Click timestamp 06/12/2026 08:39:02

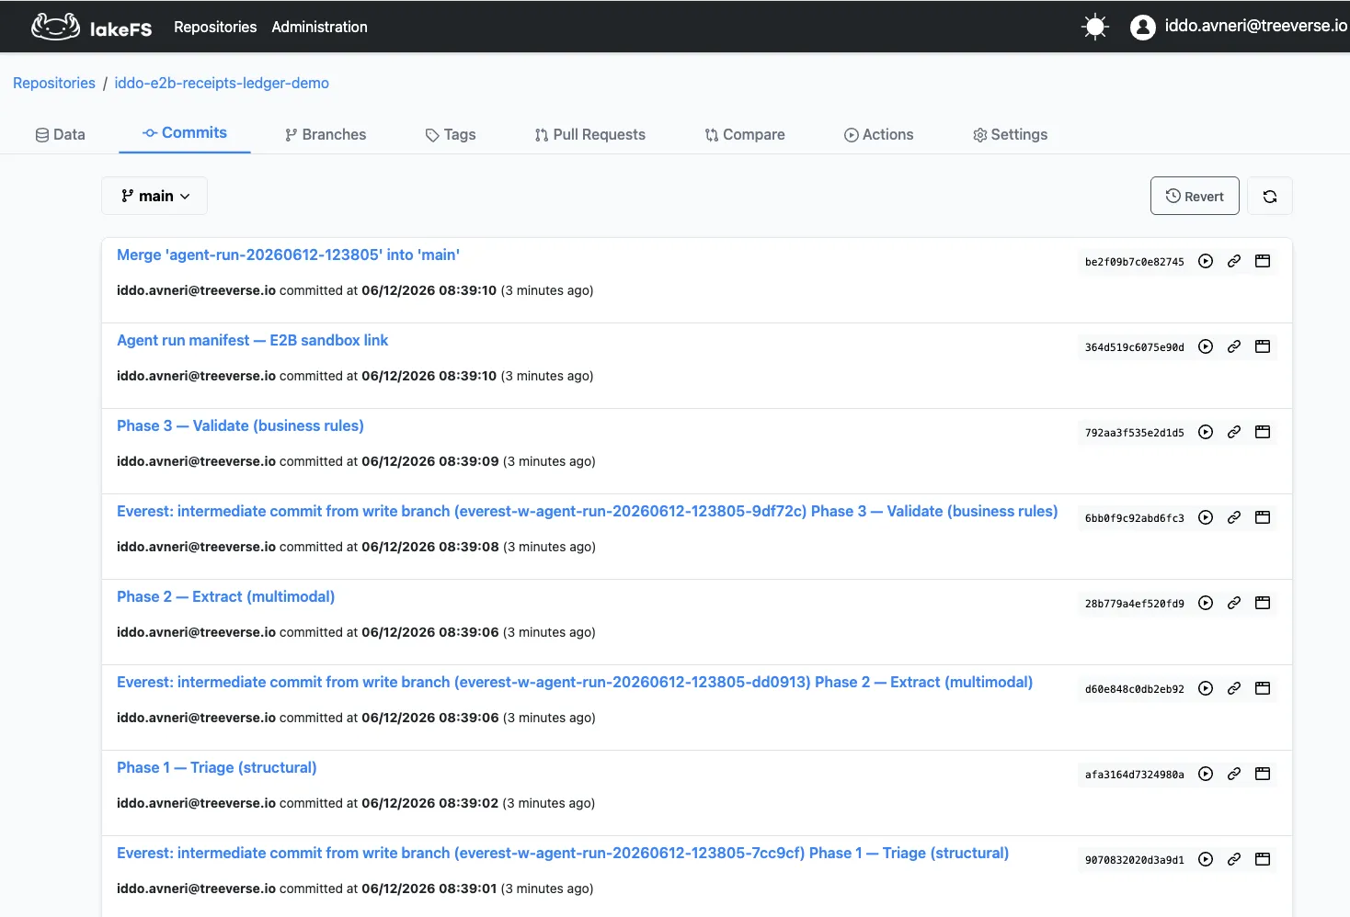pyautogui.click(x=430, y=803)
